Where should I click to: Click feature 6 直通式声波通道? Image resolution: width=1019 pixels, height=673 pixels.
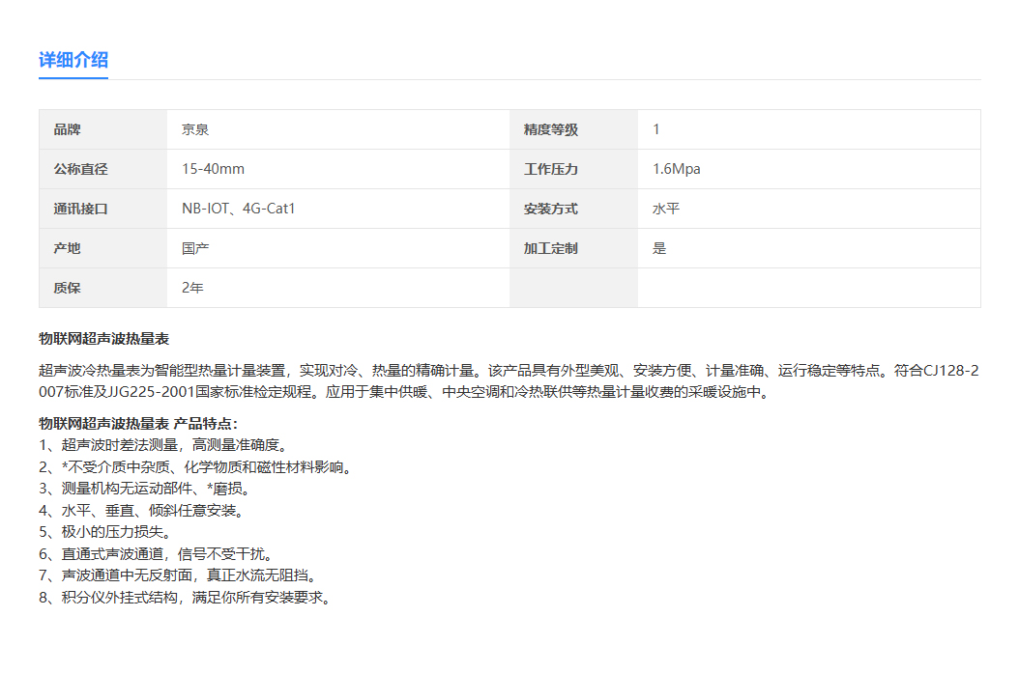[x=156, y=554]
